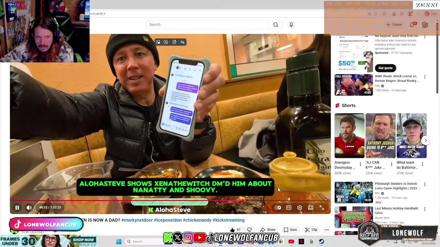Screen dimensions: 440x247
Task: Like the video thumbs up
Action: coord(235,230)
